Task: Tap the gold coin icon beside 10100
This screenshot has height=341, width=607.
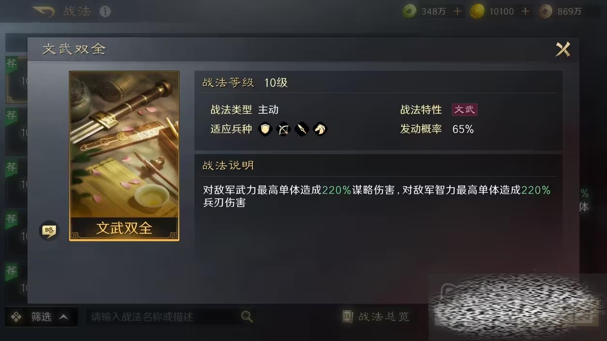Action: pos(477,12)
